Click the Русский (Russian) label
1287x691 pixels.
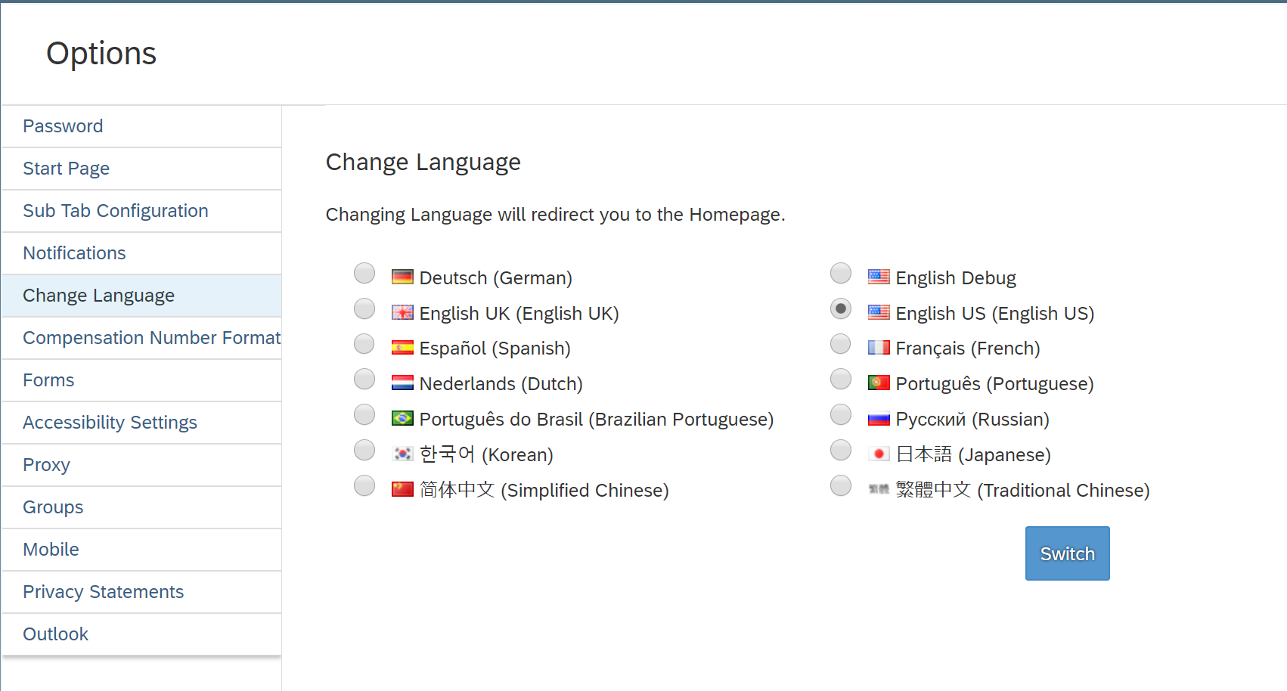click(x=972, y=420)
